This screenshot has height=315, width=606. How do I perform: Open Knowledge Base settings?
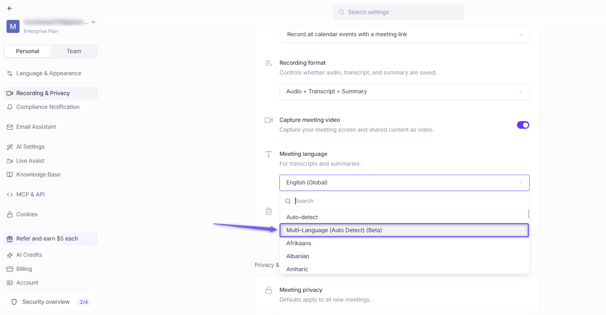[51, 175]
